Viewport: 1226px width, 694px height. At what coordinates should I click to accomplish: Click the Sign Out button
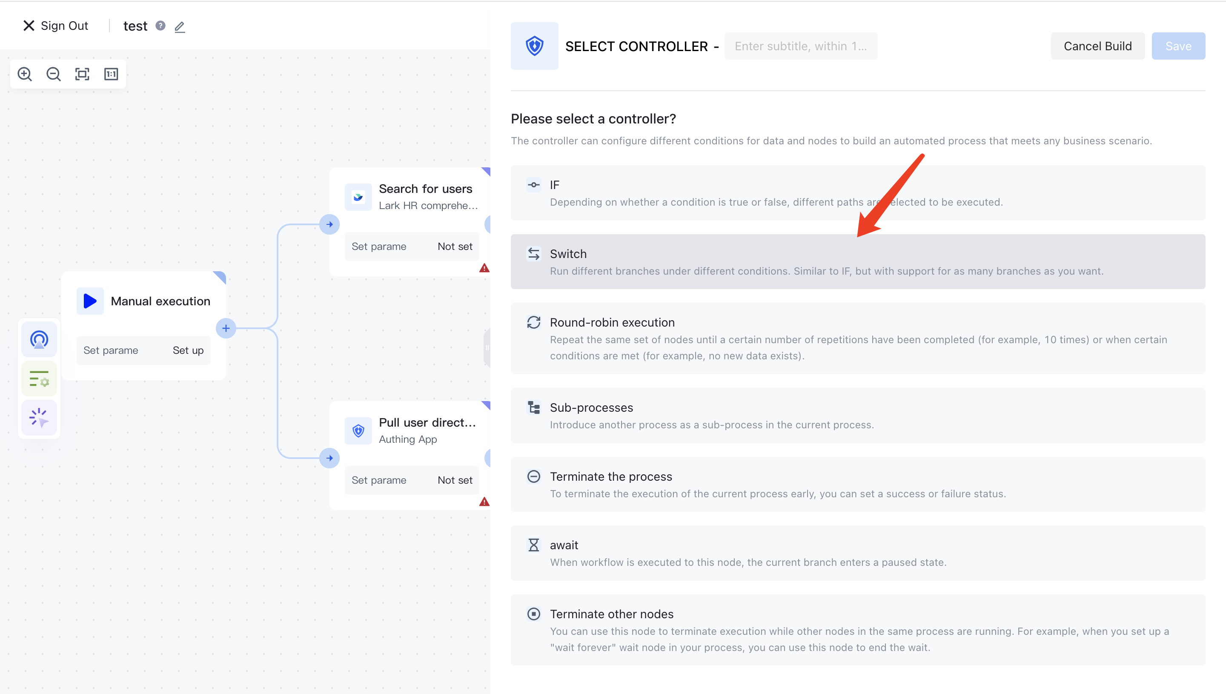tap(56, 26)
